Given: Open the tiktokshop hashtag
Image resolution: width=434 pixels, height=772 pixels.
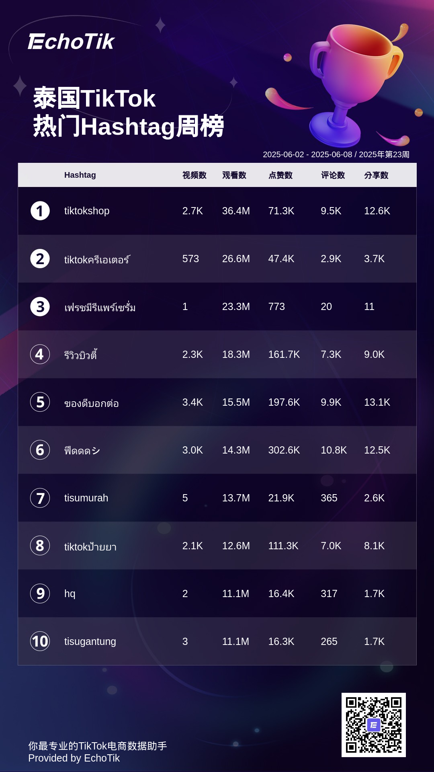Looking at the screenshot, I should [x=87, y=211].
